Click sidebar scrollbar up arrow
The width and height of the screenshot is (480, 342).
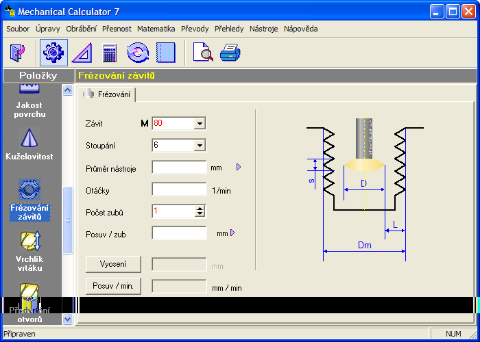point(67,90)
